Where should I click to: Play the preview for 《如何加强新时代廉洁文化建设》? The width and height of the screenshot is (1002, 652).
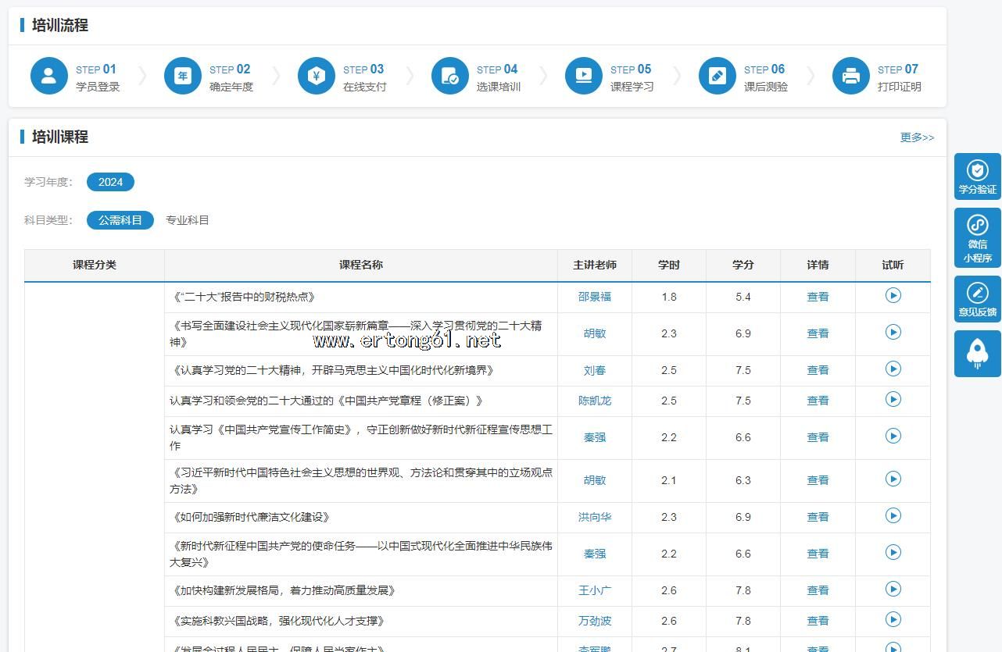893,515
